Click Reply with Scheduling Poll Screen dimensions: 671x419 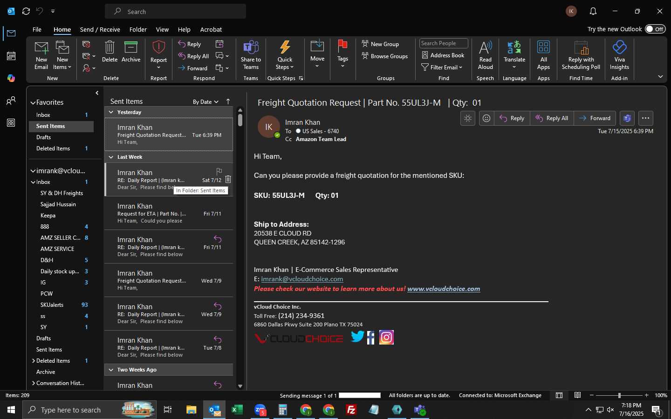581,55
